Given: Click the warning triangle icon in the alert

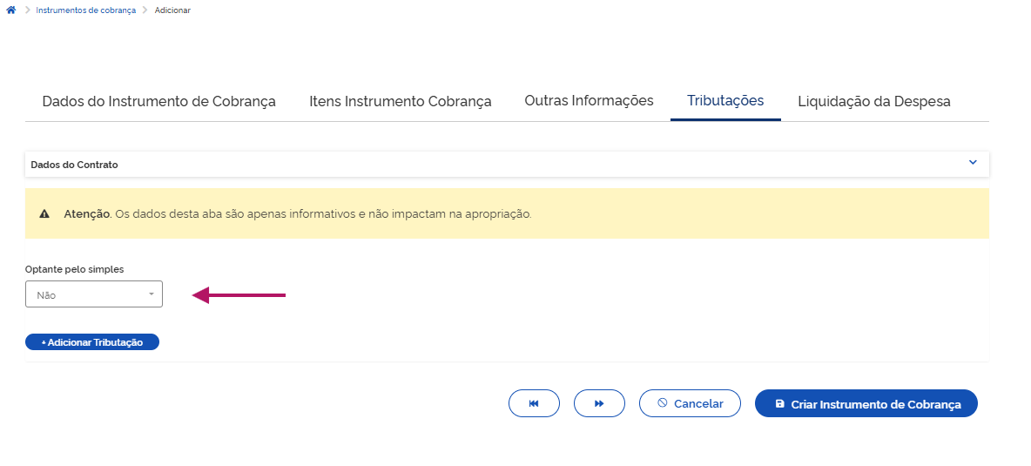Looking at the screenshot, I should tap(44, 213).
